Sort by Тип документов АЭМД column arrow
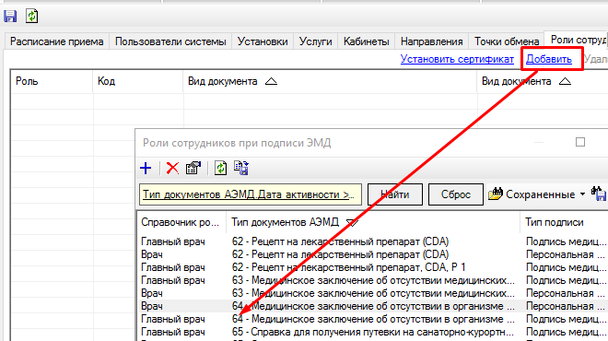Viewport: 608px width, 341px height. click(x=352, y=223)
